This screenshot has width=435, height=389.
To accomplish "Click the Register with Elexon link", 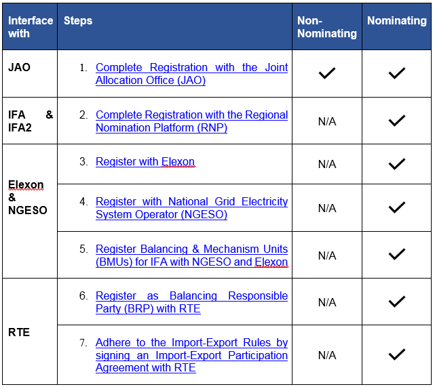I will pos(145,162).
